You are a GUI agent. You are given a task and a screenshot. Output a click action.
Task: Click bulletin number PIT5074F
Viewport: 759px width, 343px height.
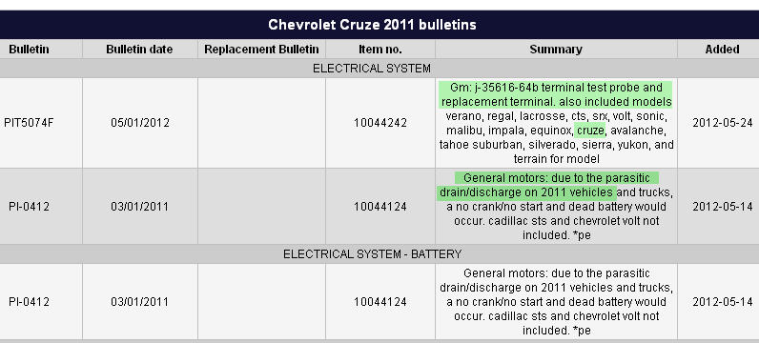[x=29, y=123]
